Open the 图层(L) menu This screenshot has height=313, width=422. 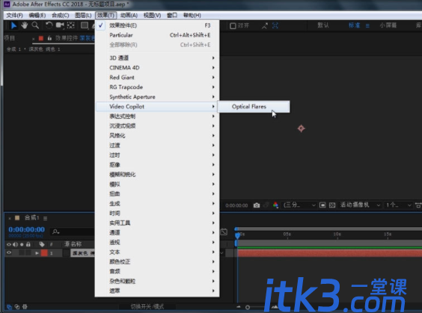point(83,16)
